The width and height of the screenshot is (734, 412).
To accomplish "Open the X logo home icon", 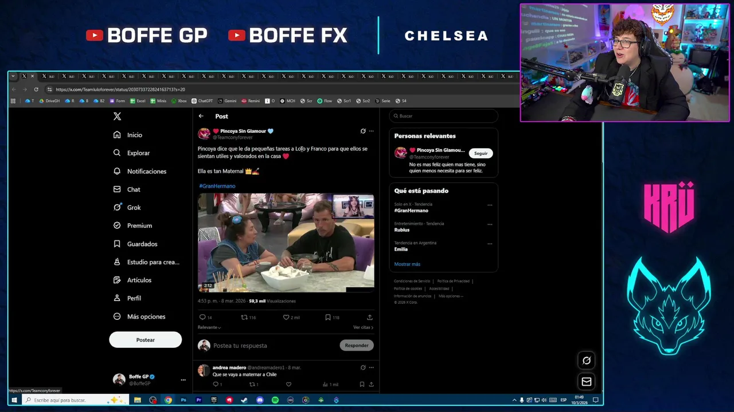I will 117,116.
